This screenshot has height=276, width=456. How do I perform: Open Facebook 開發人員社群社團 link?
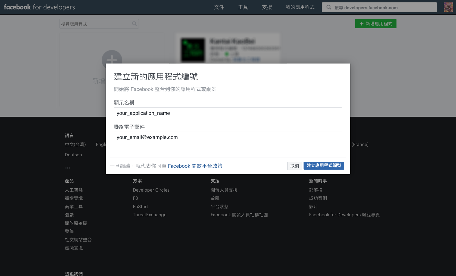[239, 215]
